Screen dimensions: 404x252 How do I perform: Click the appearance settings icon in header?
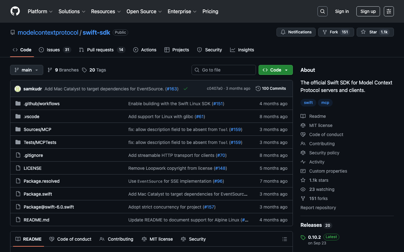(389, 11)
